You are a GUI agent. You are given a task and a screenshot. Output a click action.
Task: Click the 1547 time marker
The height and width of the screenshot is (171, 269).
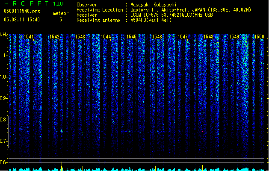(x=183, y=37)
